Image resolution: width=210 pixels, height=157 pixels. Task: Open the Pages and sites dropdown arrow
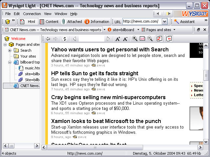coord(174,30)
